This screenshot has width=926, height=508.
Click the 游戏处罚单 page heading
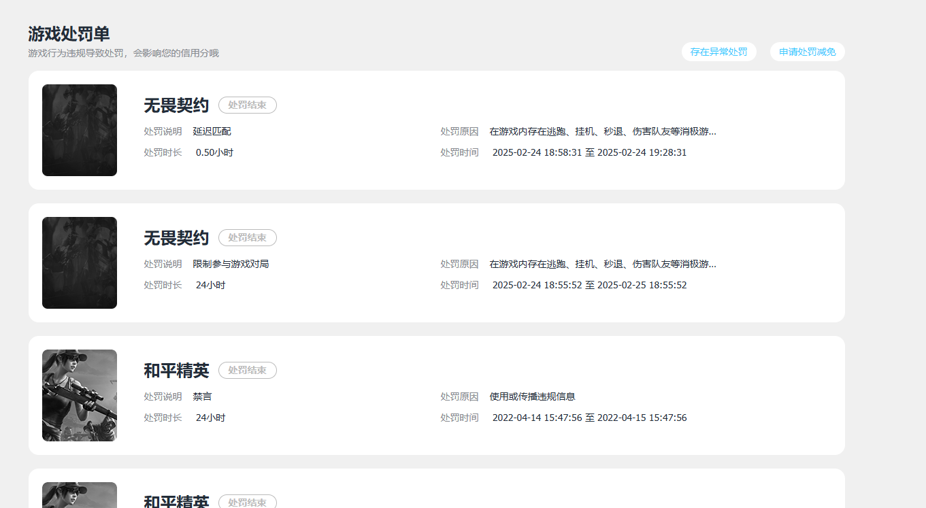(69, 34)
